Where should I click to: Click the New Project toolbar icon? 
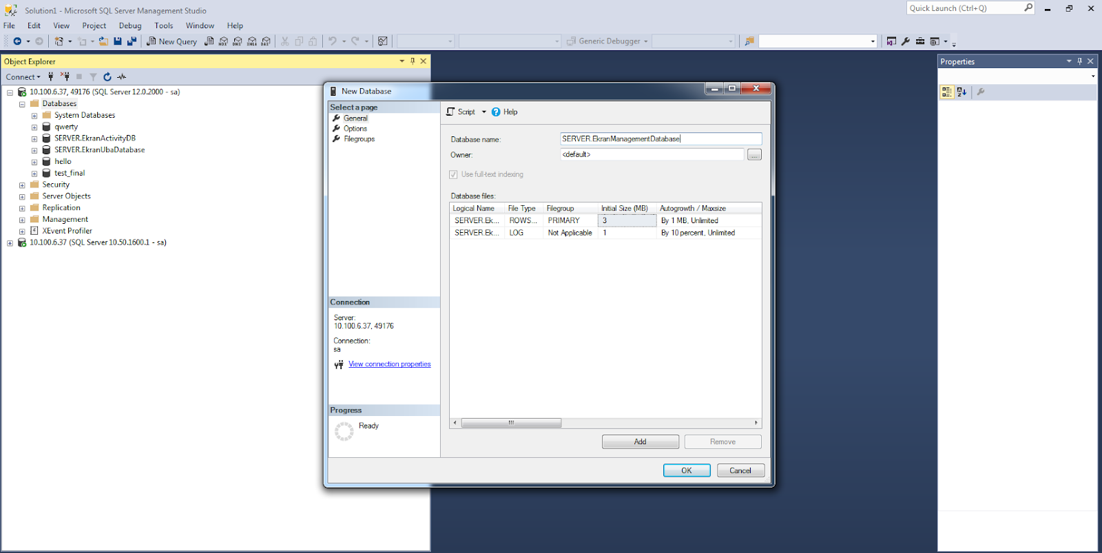(x=59, y=41)
